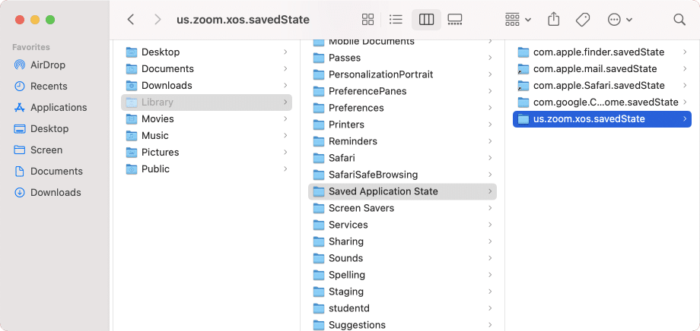Image resolution: width=700 pixels, height=331 pixels.
Task: Select the Music folder
Action: [x=206, y=136]
